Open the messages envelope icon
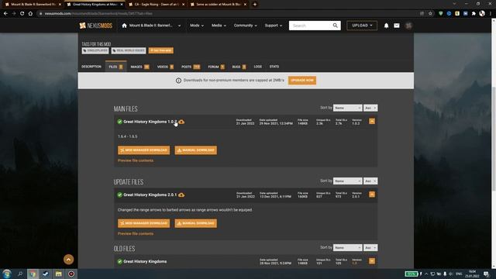The width and height of the screenshot is (496, 279). tap(397, 26)
